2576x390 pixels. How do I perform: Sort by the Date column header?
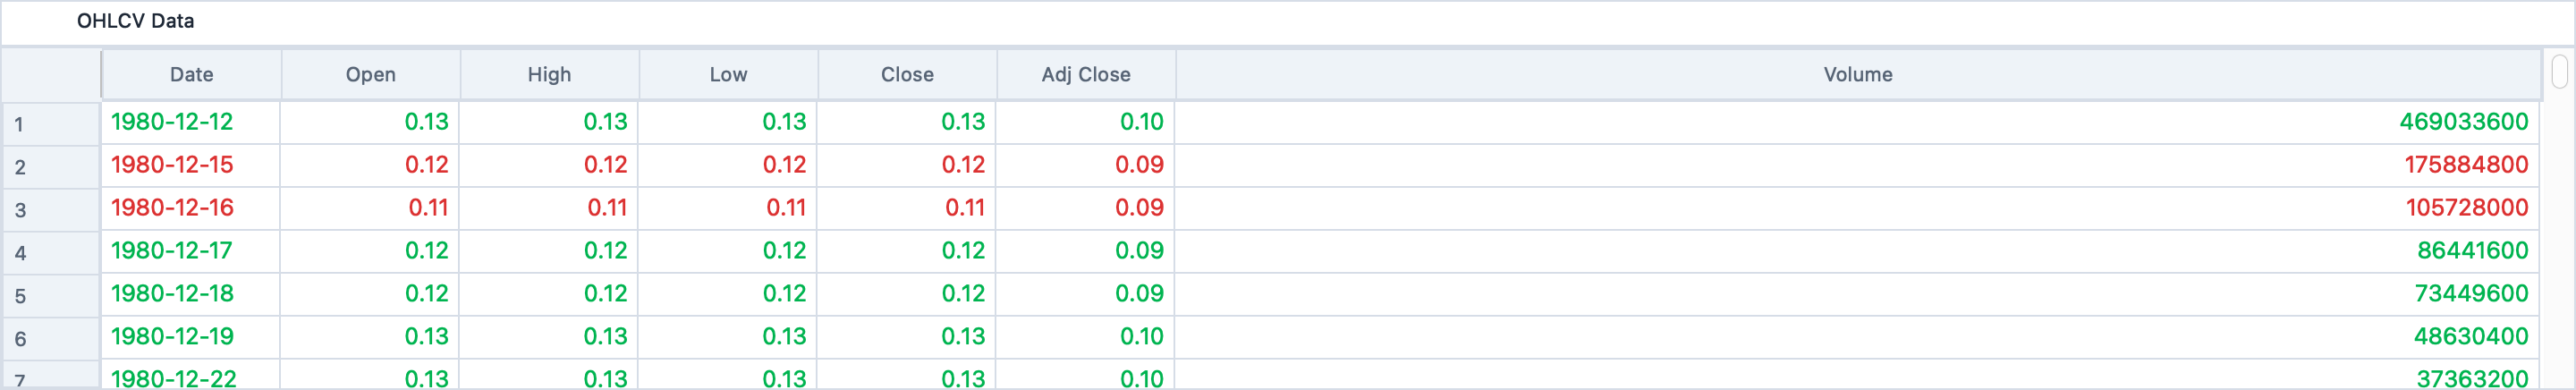[191, 75]
